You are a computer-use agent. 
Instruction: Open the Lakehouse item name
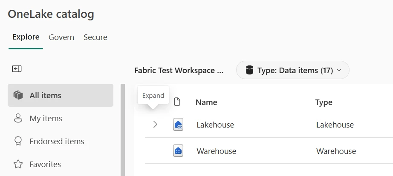pos(215,125)
